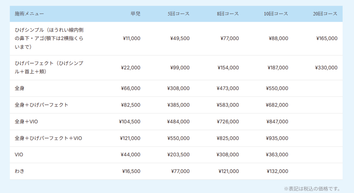Viewport: 354px width, 193px height.
Task: Click the ¥165,000 20回コース price
Action: (x=327, y=38)
